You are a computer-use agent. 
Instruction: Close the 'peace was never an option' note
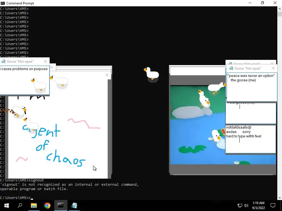pos(273,68)
